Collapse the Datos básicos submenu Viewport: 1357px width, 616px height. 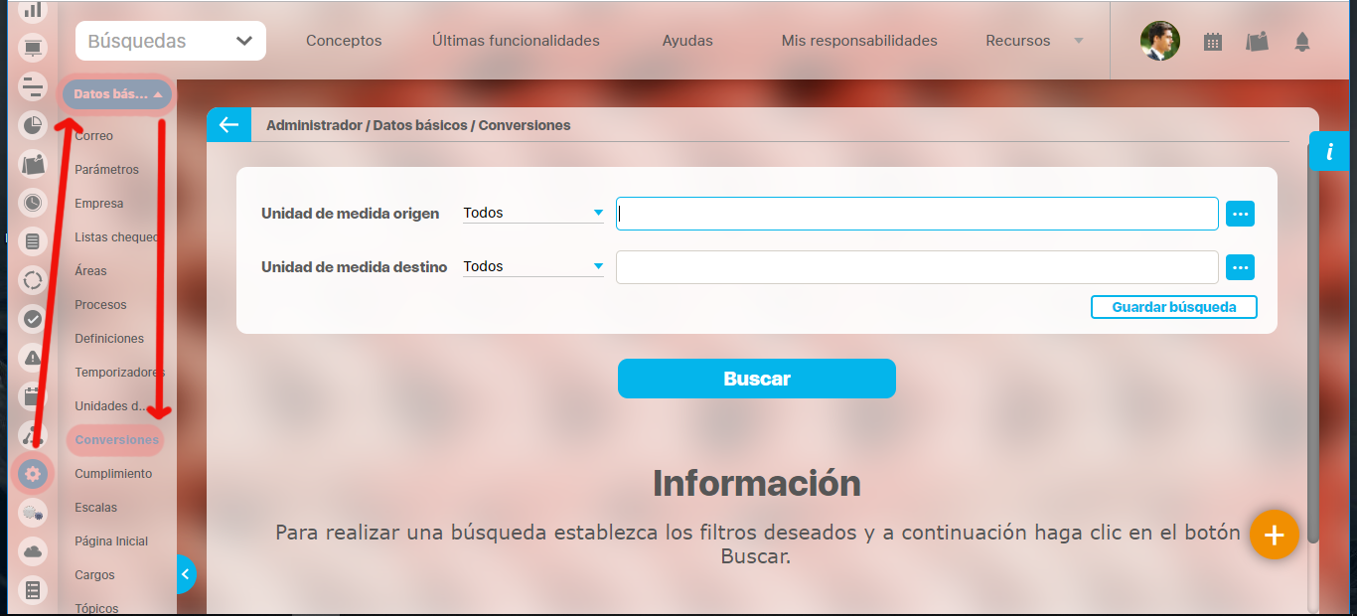(117, 94)
